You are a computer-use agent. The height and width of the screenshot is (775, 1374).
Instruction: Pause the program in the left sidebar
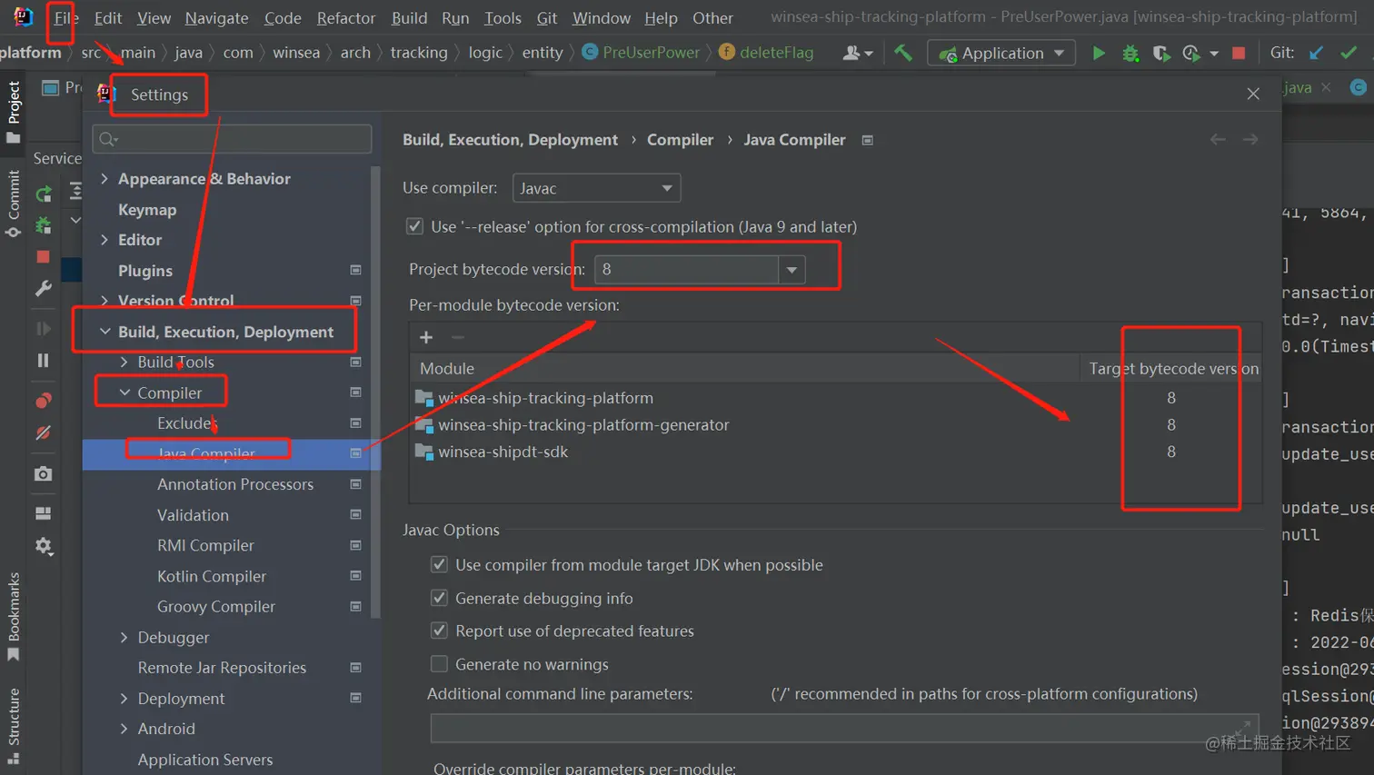[x=43, y=361]
